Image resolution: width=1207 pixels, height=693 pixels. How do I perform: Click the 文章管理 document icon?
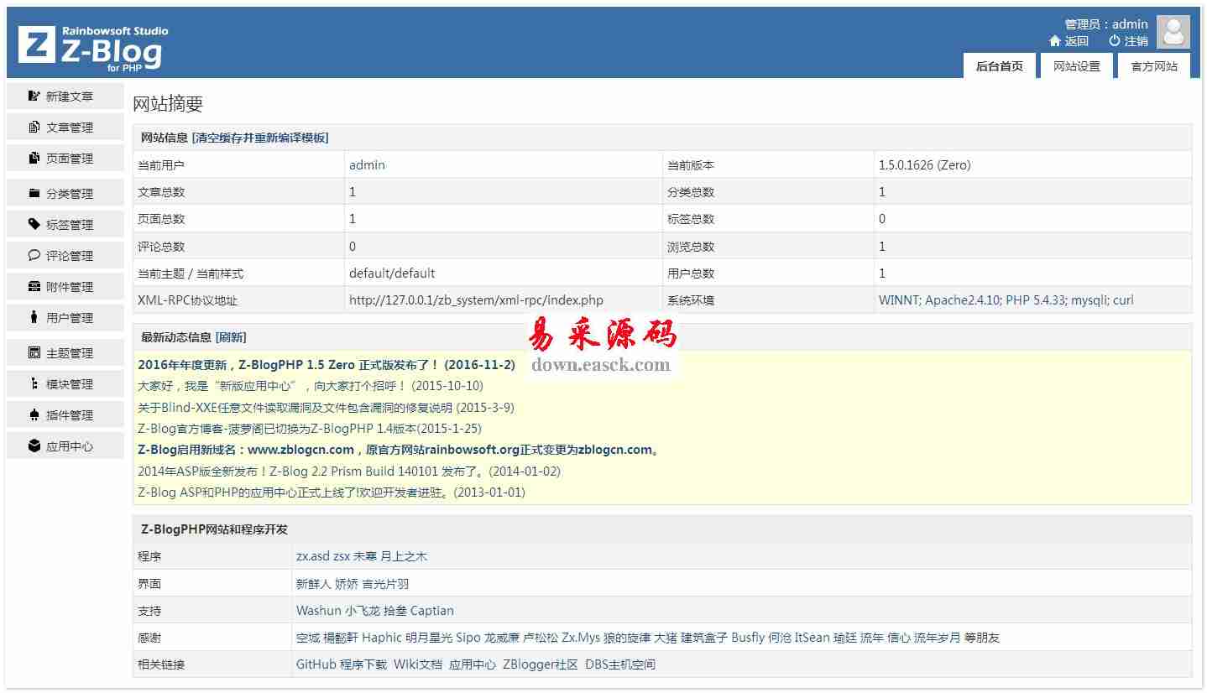[34, 128]
